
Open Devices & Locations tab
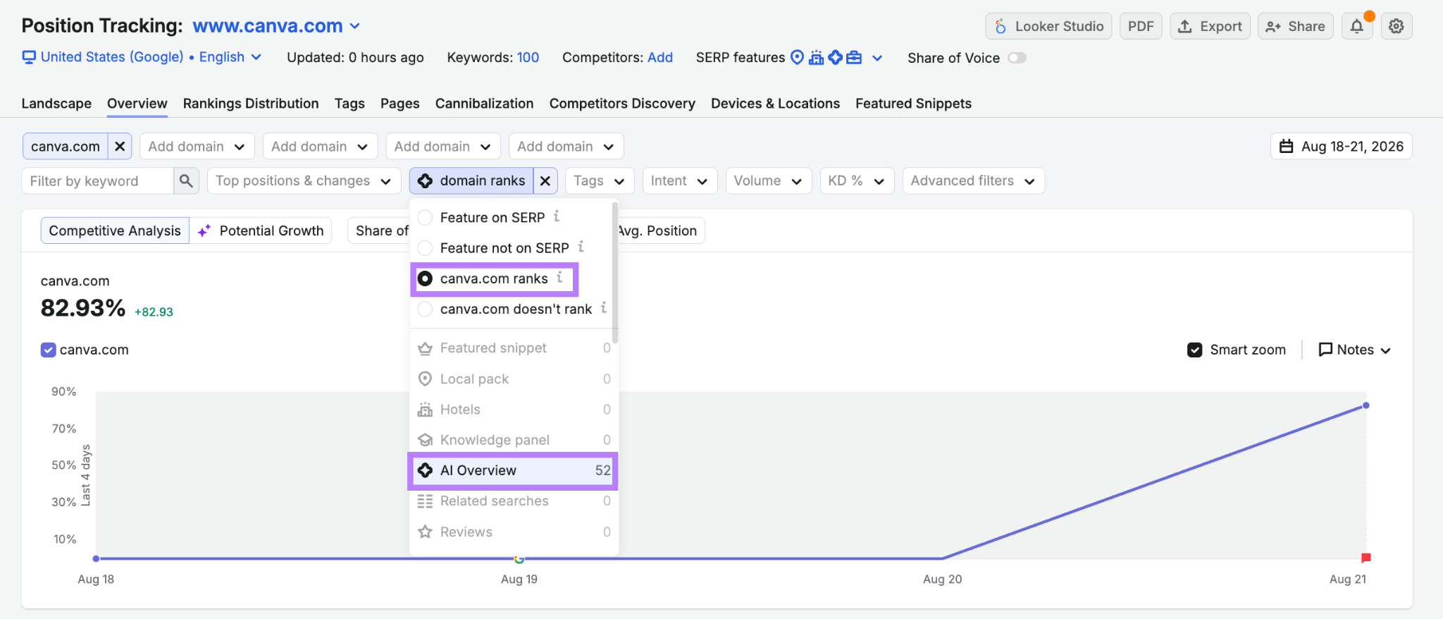click(775, 104)
